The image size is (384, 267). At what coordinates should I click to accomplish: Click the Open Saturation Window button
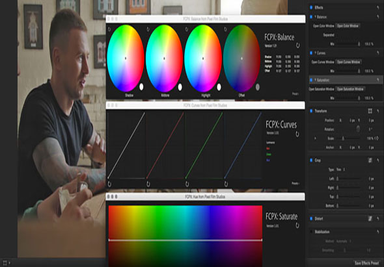pyautogui.click(x=350, y=89)
